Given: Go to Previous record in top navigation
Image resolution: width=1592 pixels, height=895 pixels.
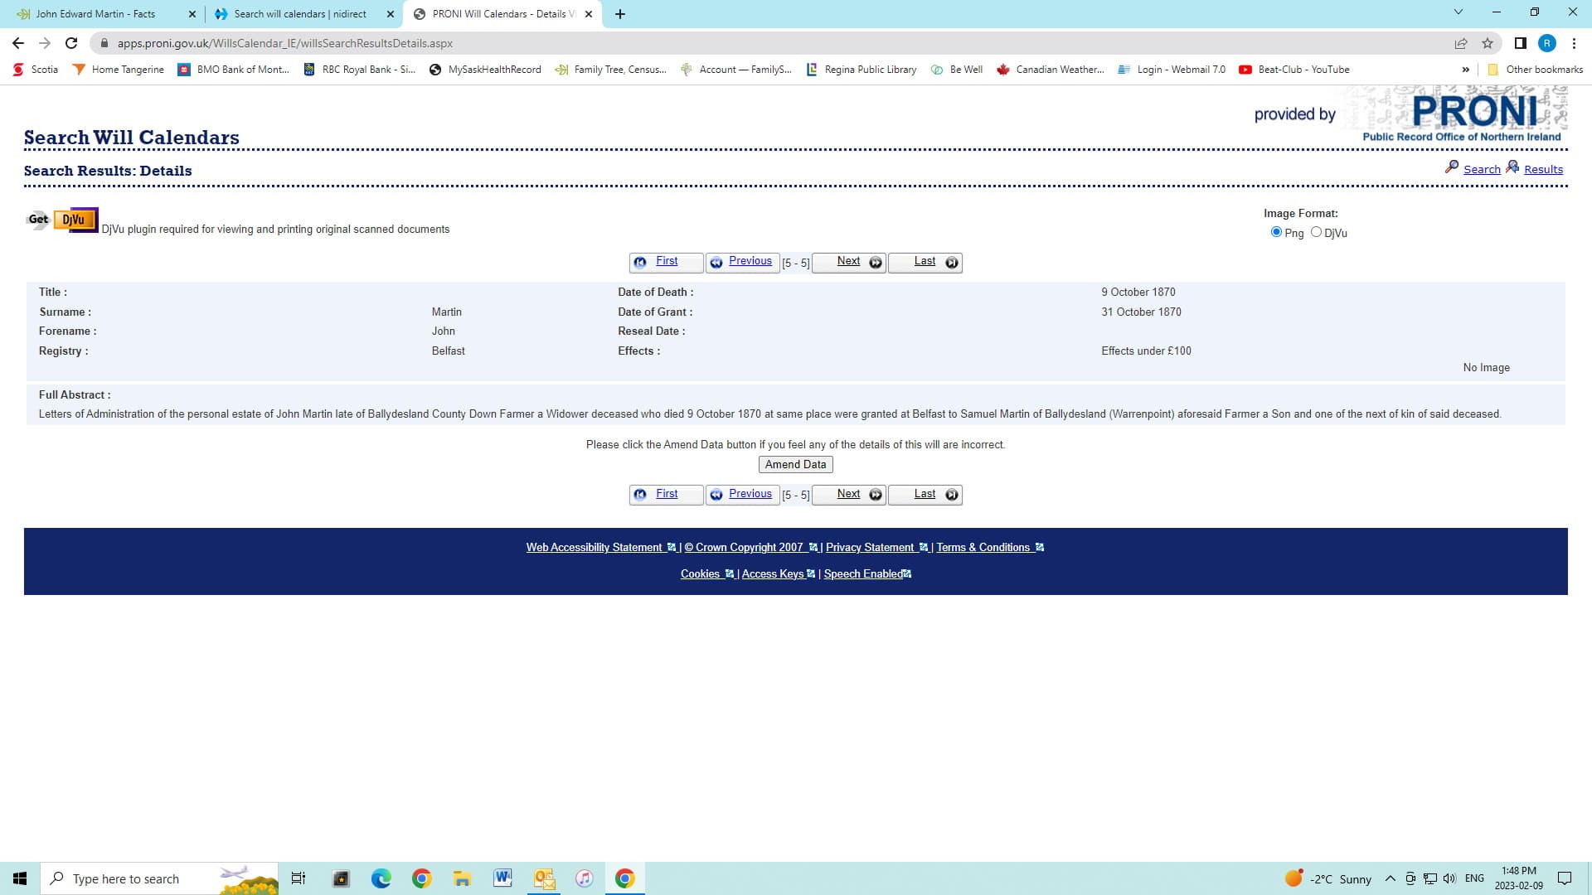Looking at the screenshot, I should 742,262.
